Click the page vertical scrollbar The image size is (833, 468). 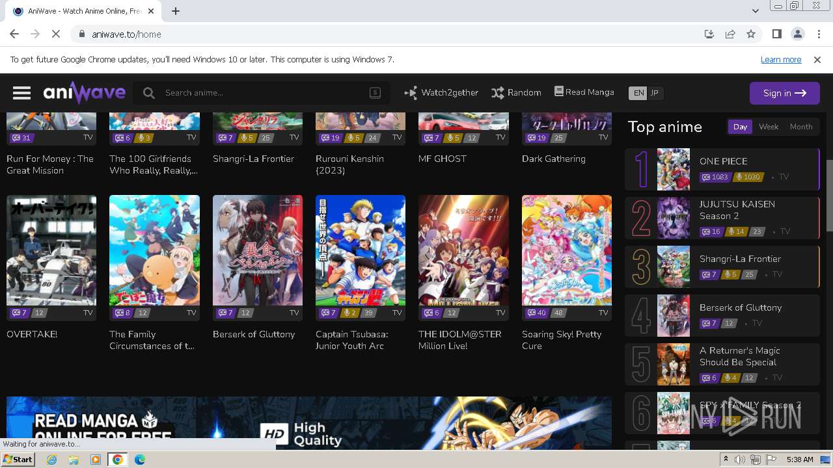[x=828, y=195]
